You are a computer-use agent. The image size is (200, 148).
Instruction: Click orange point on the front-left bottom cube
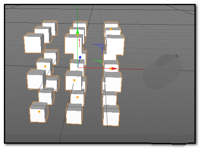pyautogui.click(x=39, y=111)
